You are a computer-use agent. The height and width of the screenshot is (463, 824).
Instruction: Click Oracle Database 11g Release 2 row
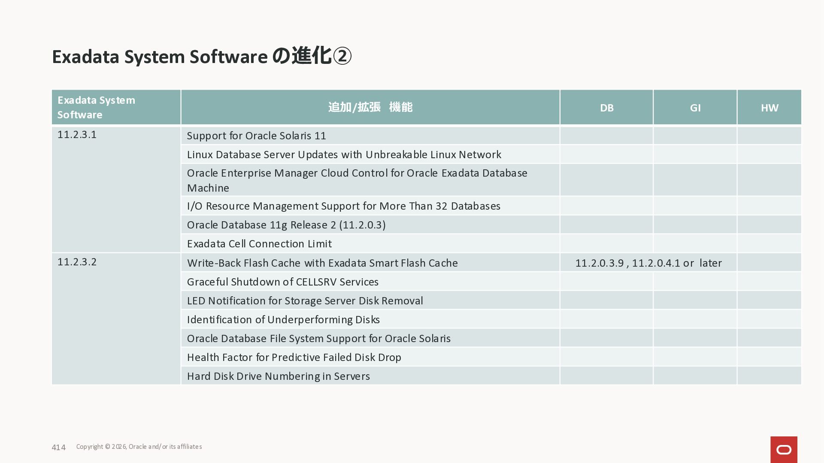pyautogui.click(x=286, y=225)
